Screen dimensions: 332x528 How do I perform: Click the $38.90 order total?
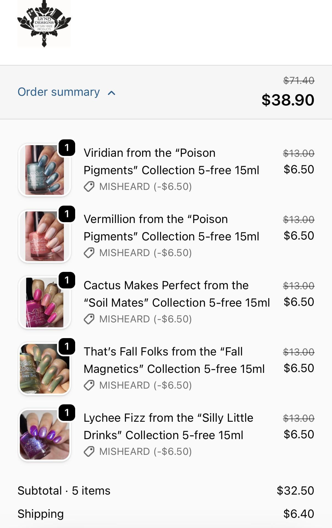288,100
